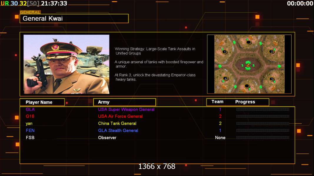Select player name FSB
This screenshot has height=176, width=314.
click(30, 138)
